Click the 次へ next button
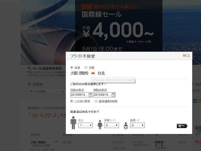This screenshot has width=201, height=151. (182, 126)
